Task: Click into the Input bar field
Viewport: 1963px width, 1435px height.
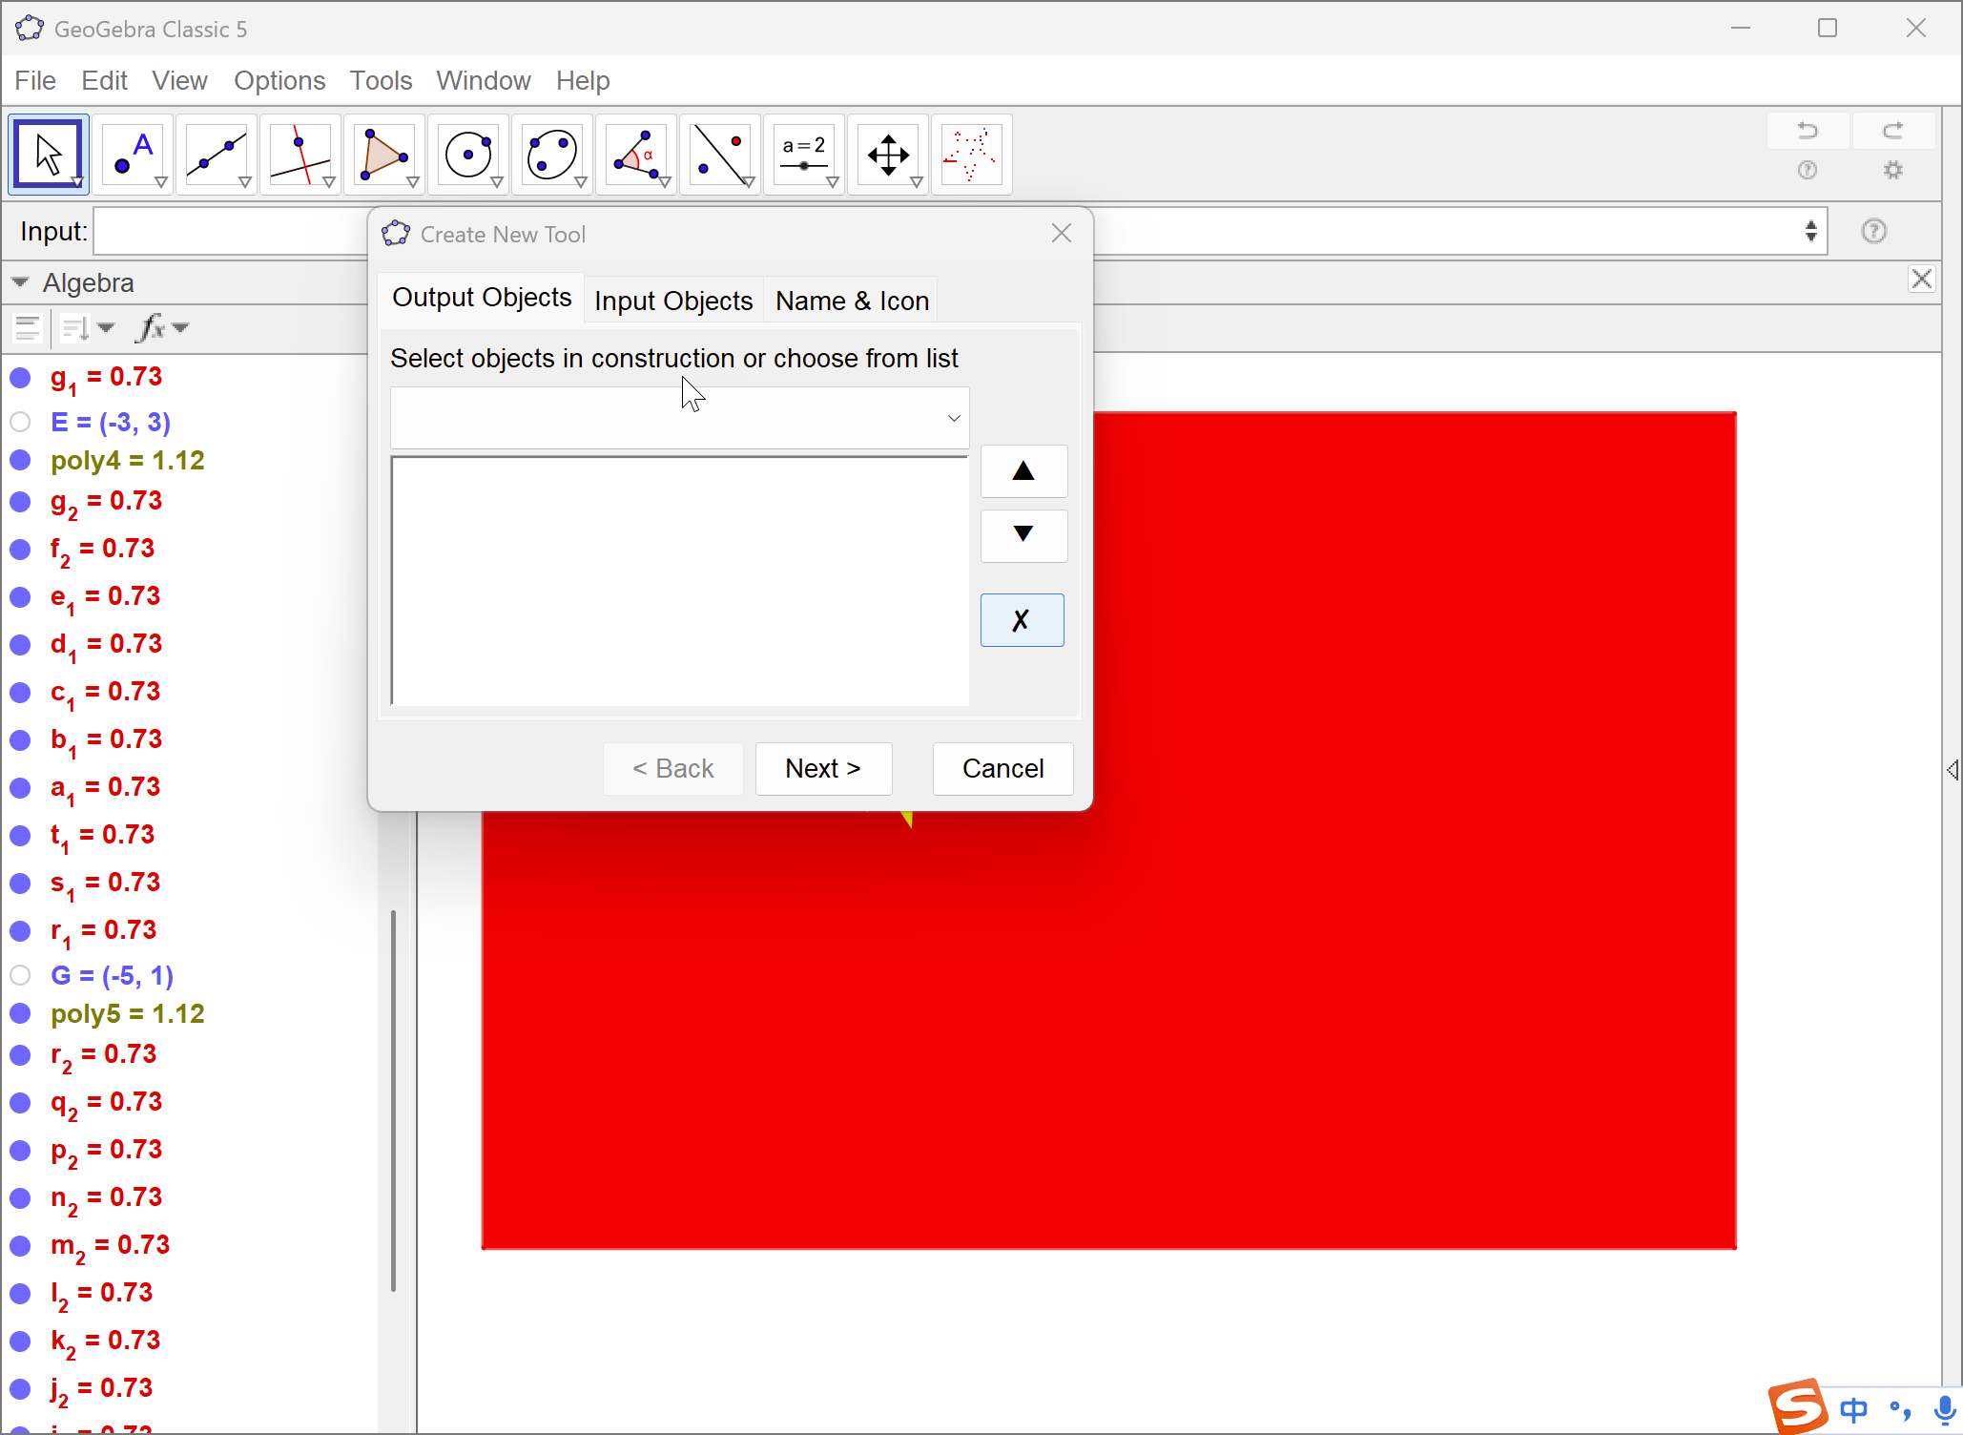Action: click(x=229, y=232)
